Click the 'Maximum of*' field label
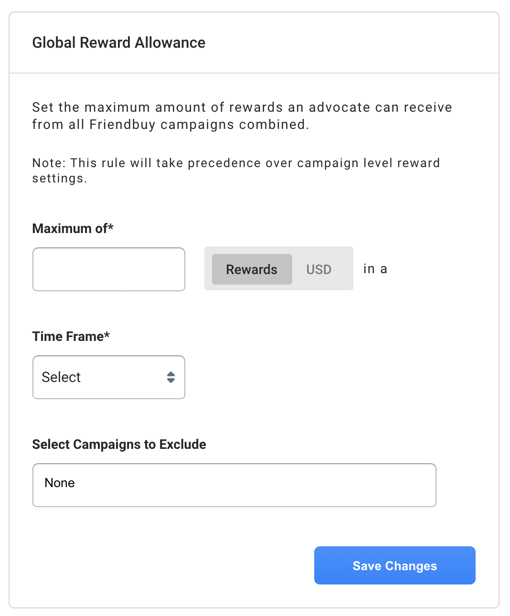This screenshot has width=510, height=616. (x=73, y=228)
